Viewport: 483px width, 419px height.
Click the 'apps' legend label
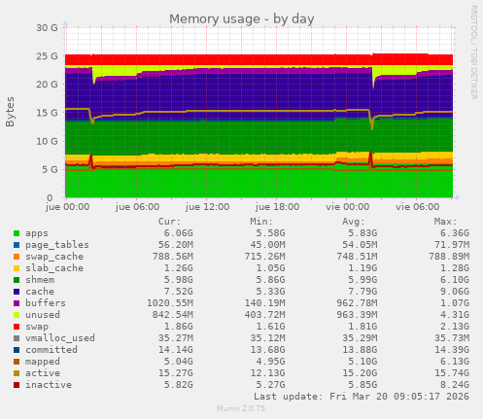[x=37, y=233]
